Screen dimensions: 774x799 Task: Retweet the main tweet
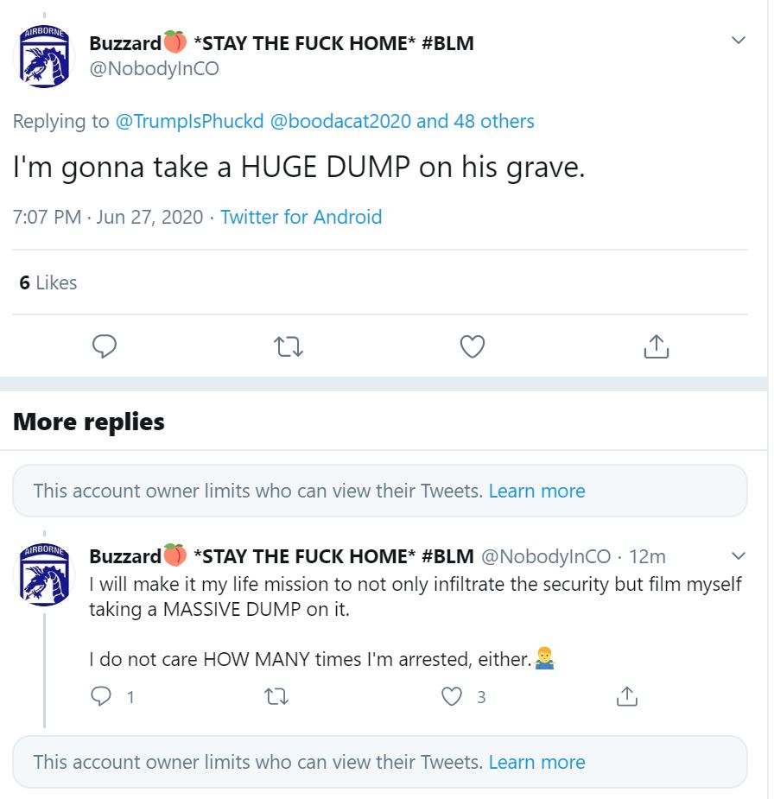pos(288,346)
